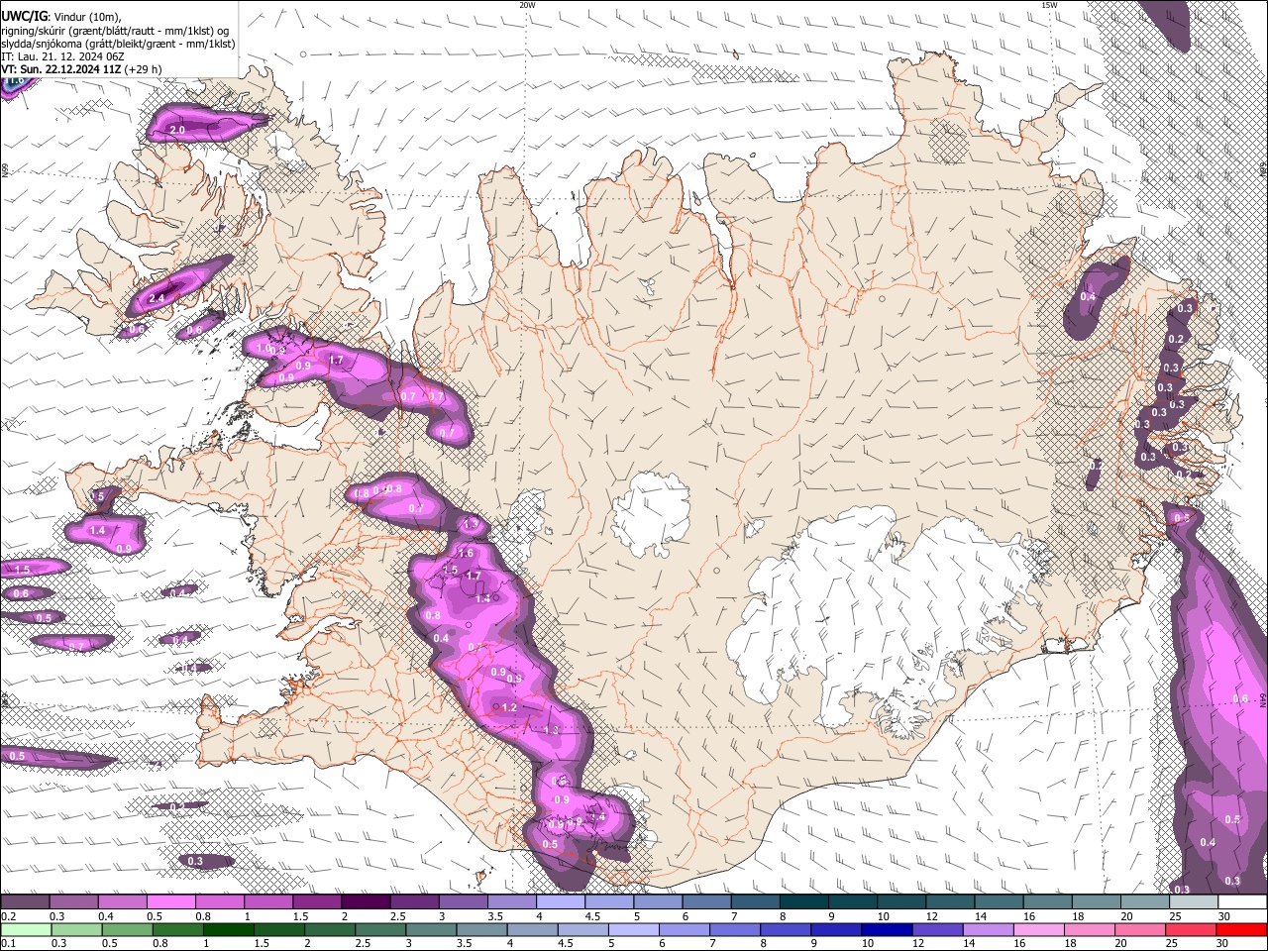Click the top legend row label 0.2

click(x=8, y=916)
